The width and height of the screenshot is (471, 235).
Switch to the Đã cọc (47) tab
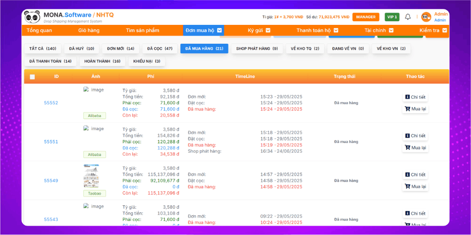point(159,49)
